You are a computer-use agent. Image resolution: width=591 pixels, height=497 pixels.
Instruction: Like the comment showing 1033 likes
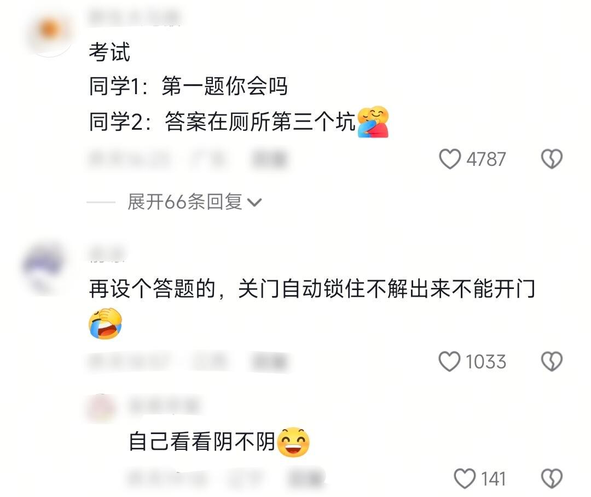click(449, 361)
